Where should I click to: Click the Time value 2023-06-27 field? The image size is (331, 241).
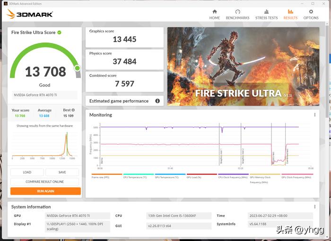[x=280, y=215]
